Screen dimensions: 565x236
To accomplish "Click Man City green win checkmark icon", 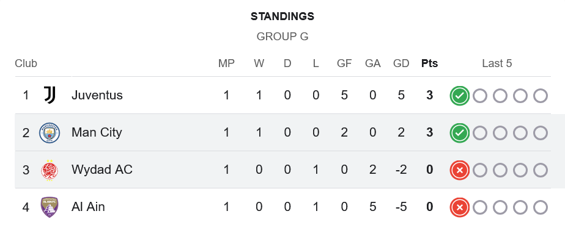I will pos(459,134).
